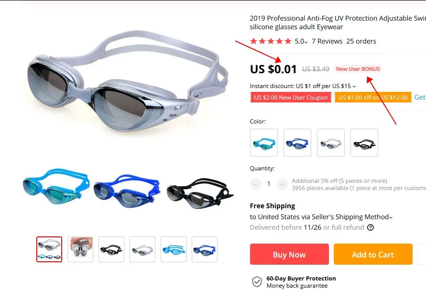
Task: Decrease quantity with the minus button
Action: [255, 184]
